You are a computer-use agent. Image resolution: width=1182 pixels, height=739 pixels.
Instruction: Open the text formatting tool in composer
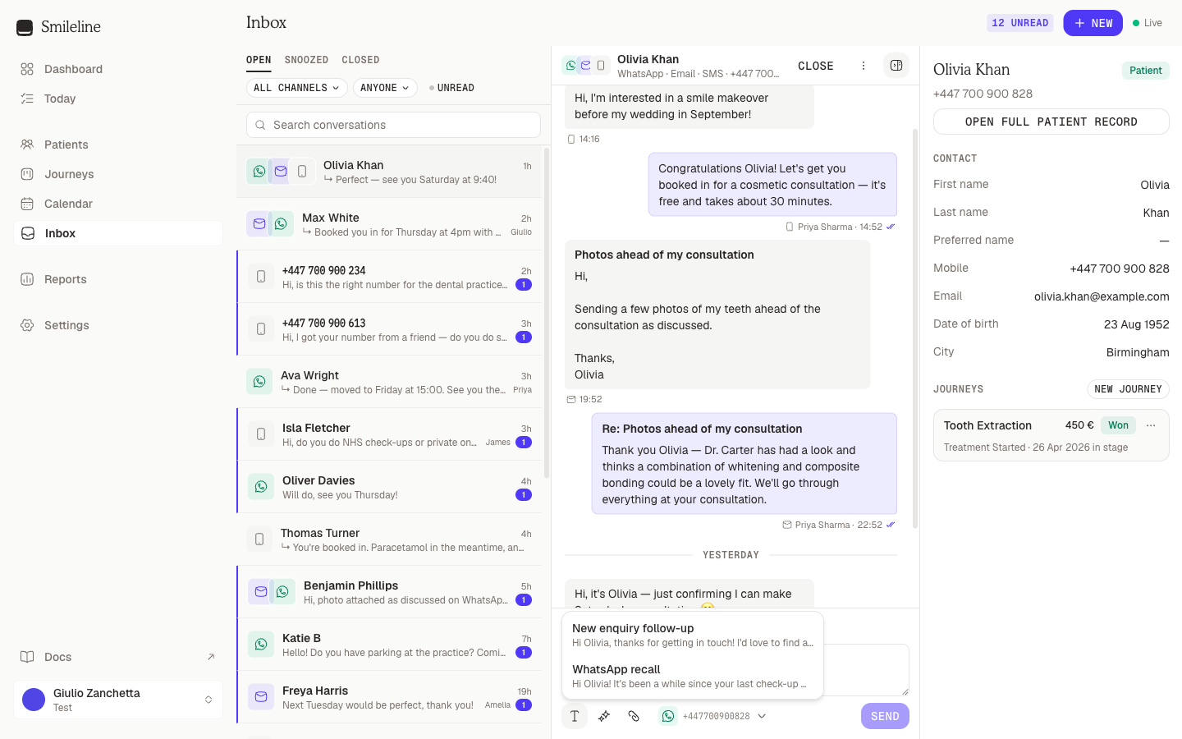point(575,716)
